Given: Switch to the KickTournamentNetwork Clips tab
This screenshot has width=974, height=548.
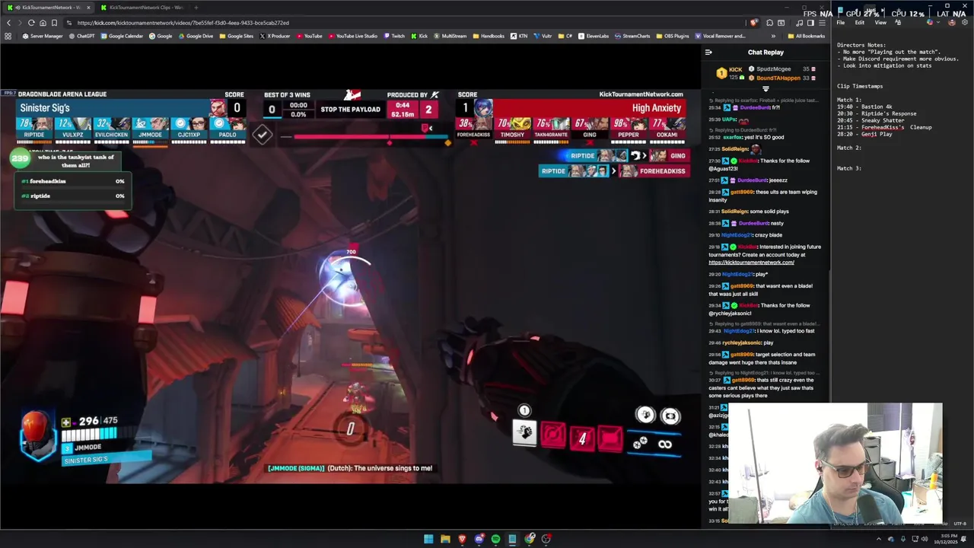Looking at the screenshot, I should [x=145, y=8].
